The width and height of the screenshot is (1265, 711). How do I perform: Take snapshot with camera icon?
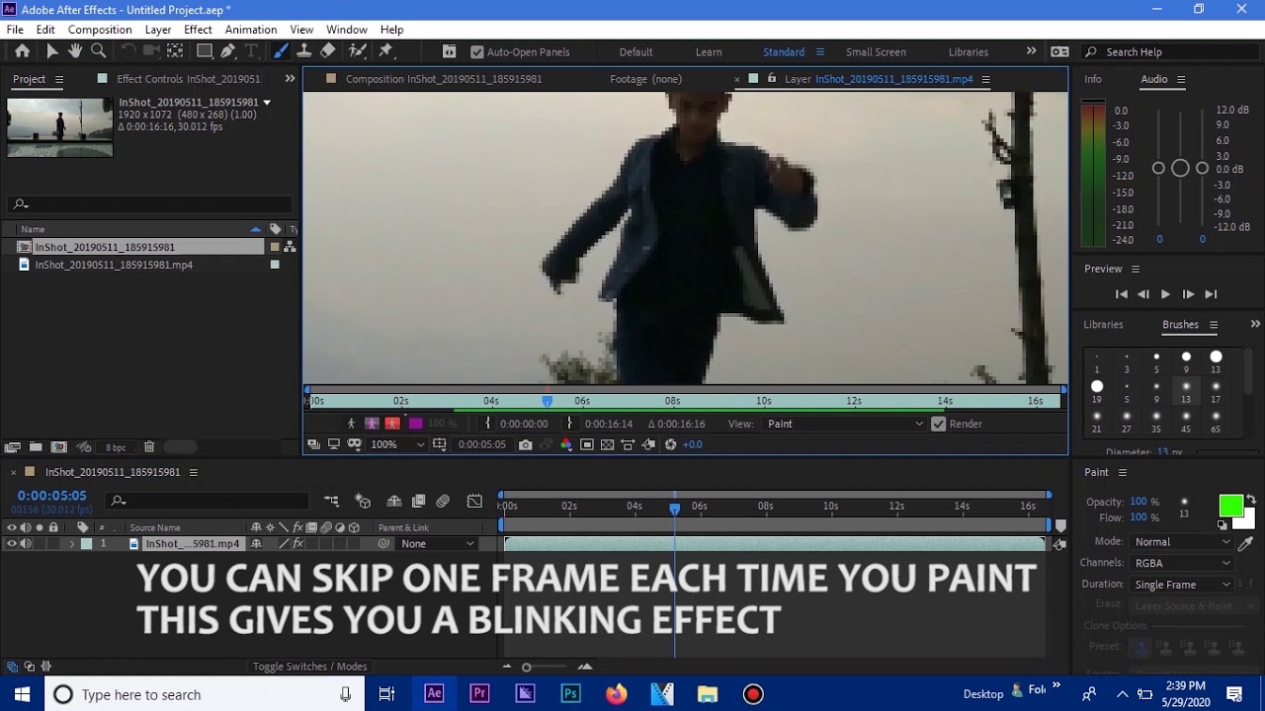(x=525, y=444)
